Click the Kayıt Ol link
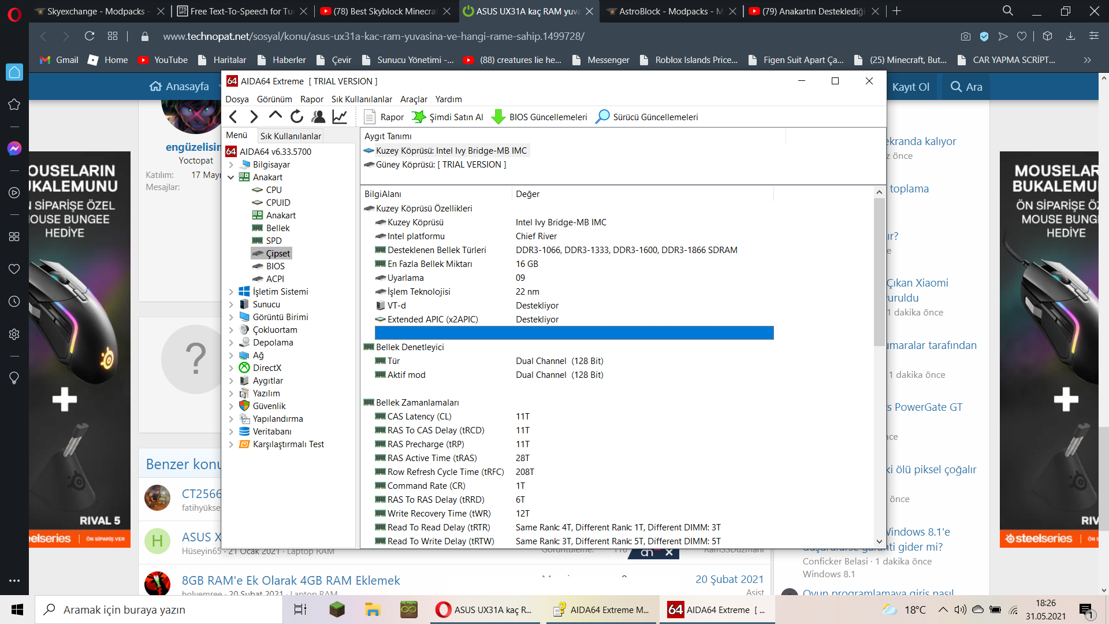The image size is (1109, 624). coord(910,87)
